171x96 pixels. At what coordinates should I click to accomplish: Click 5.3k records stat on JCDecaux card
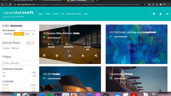click(51, 46)
